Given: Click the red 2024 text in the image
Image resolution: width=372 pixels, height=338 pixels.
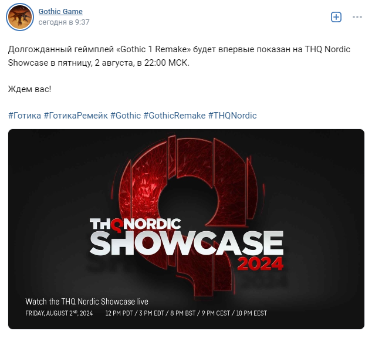Looking at the screenshot, I should 261,263.
